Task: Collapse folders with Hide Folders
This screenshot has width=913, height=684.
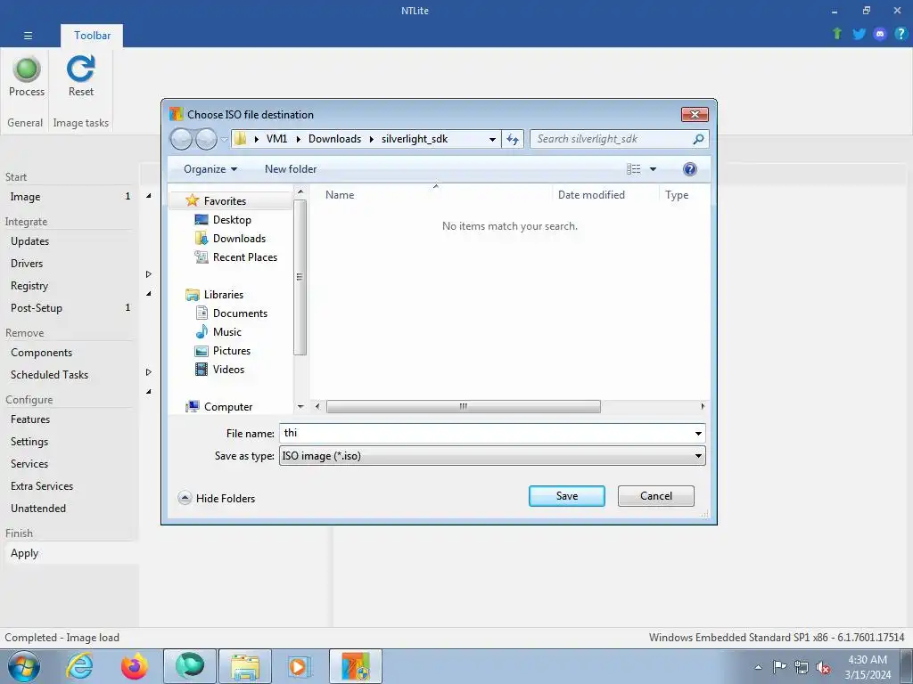Action: pos(217,499)
